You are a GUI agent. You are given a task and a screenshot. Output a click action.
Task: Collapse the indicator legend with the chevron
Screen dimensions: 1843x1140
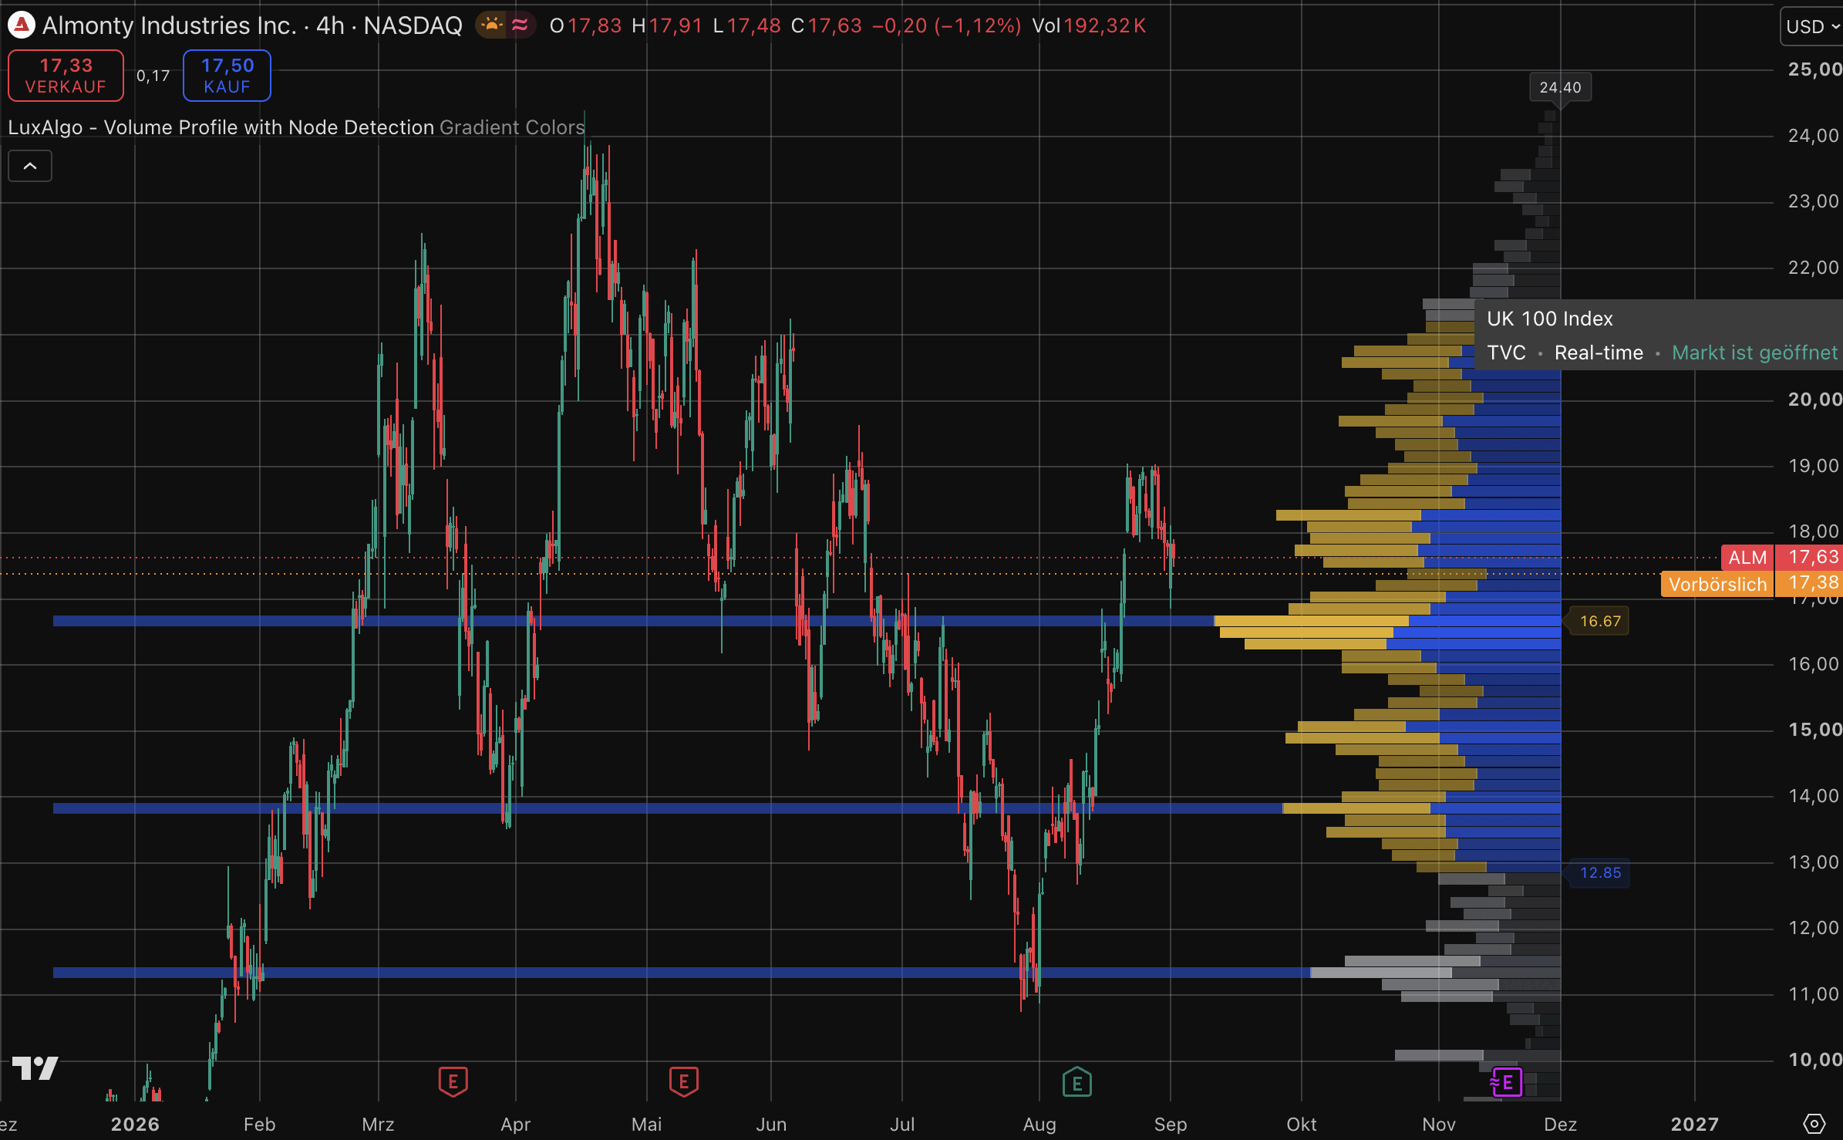coord(30,166)
